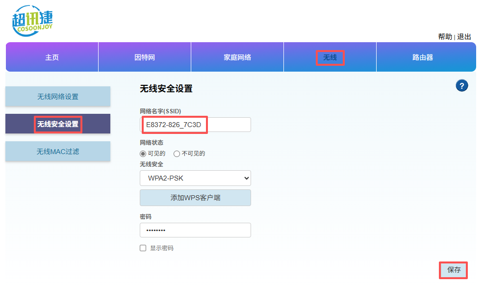The width and height of the screenshot is (484, 287).
Task: Enable the 显示密码 show password checkbox
Action: tap(143, 248)
